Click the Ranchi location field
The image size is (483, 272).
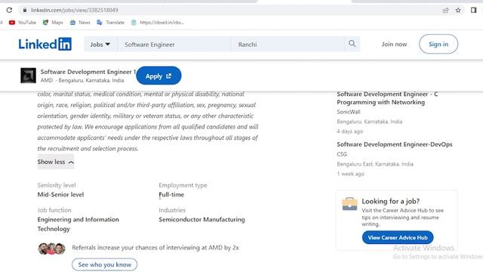tap(288, 45)
